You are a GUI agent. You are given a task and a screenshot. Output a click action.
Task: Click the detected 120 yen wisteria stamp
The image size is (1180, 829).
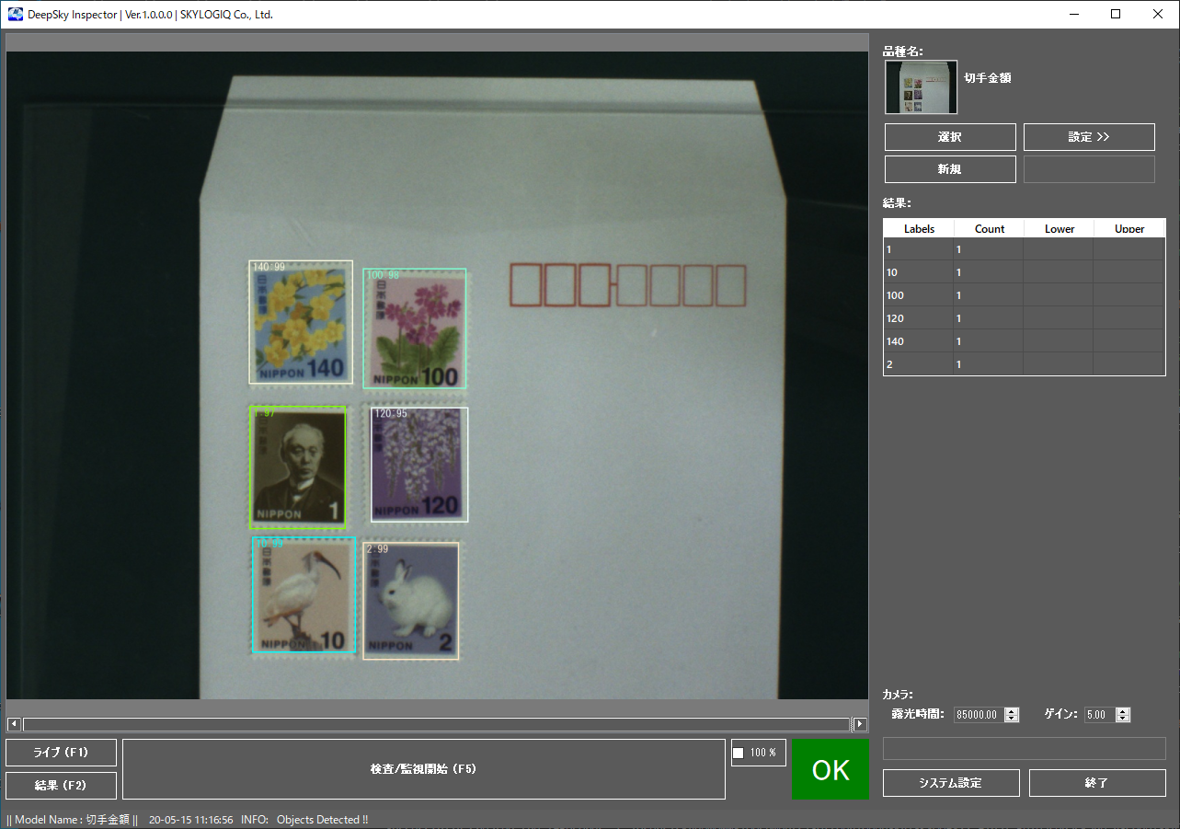coord(419,465)
